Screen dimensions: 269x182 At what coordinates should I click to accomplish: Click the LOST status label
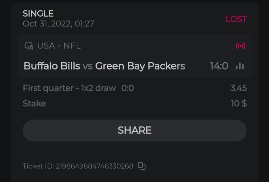(x=236, y=19)
